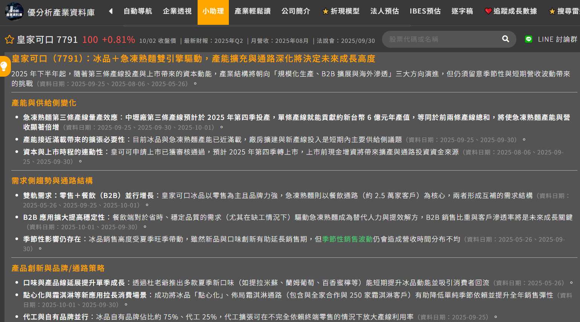Switch to the 自動導航 tab
The image size is (580, 322).
click(x=138, y=11)
